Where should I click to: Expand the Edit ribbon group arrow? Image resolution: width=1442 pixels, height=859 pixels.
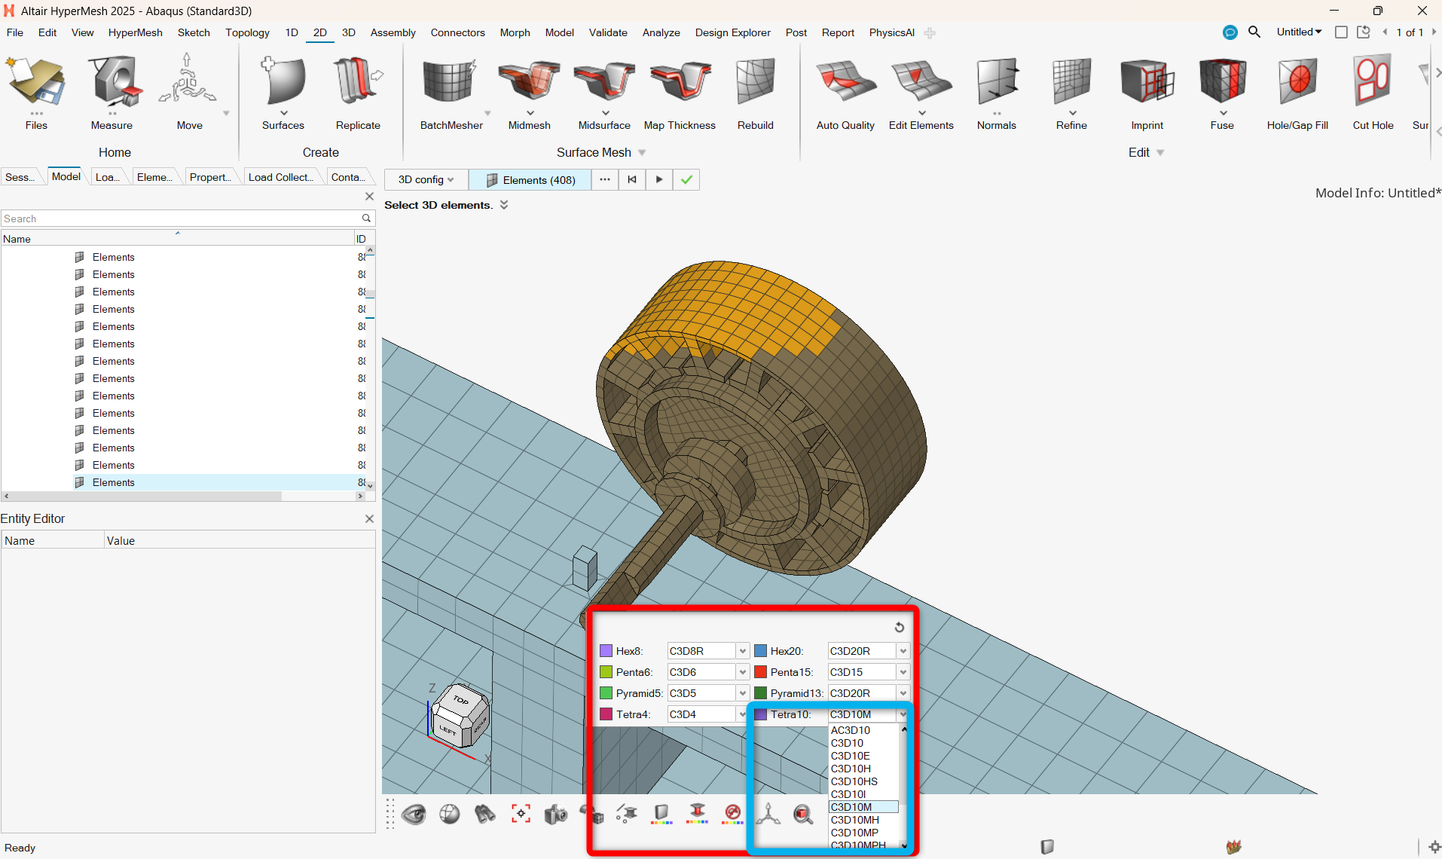point(1160,153)
